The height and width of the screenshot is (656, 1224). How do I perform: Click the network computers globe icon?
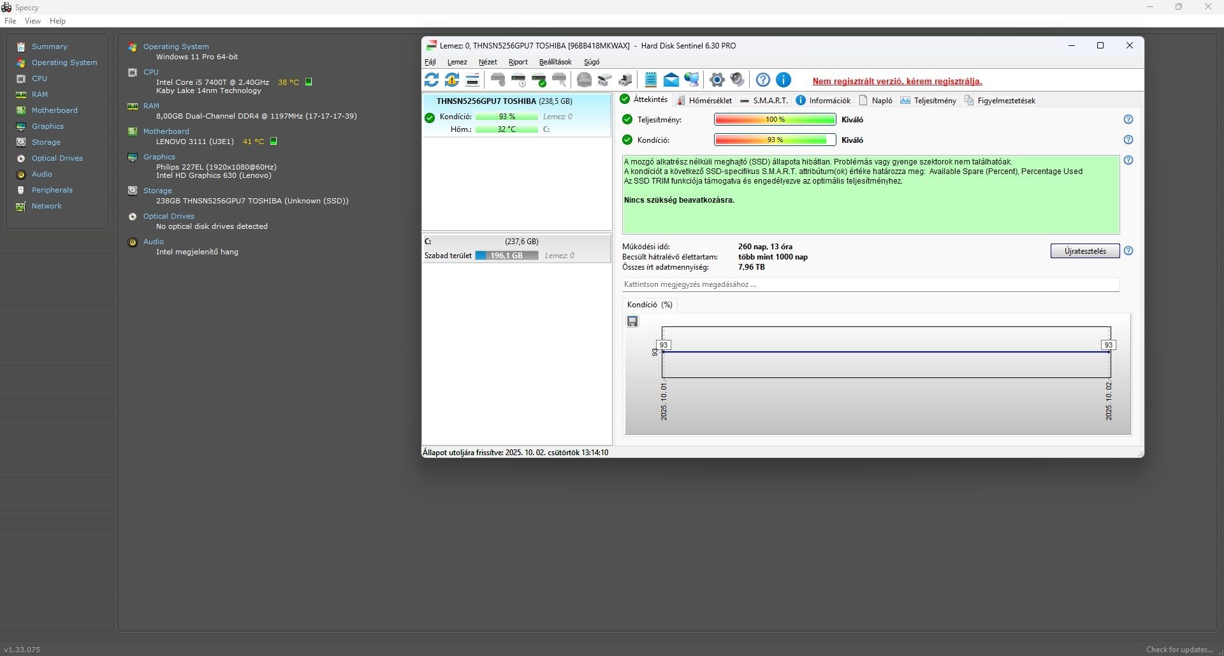[692, 80]
